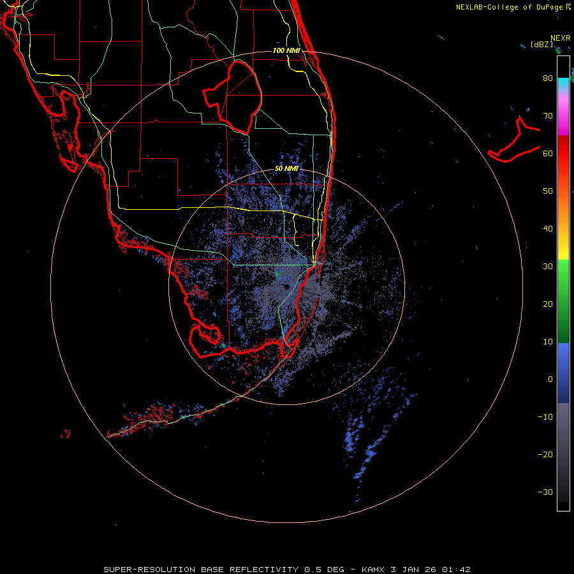The height and width of the screenshot is (574, 574).
Task: Click the 50 value on the dBZ scale
Action: tap(548, 191)
